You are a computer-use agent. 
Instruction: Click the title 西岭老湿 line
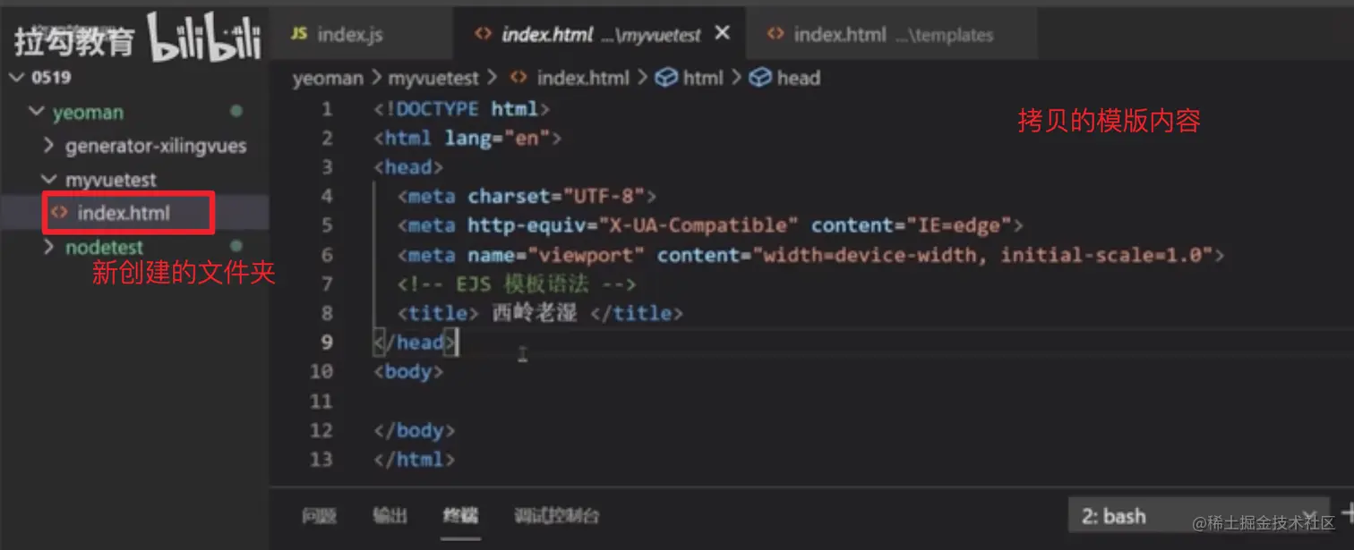tap(540, 313)
